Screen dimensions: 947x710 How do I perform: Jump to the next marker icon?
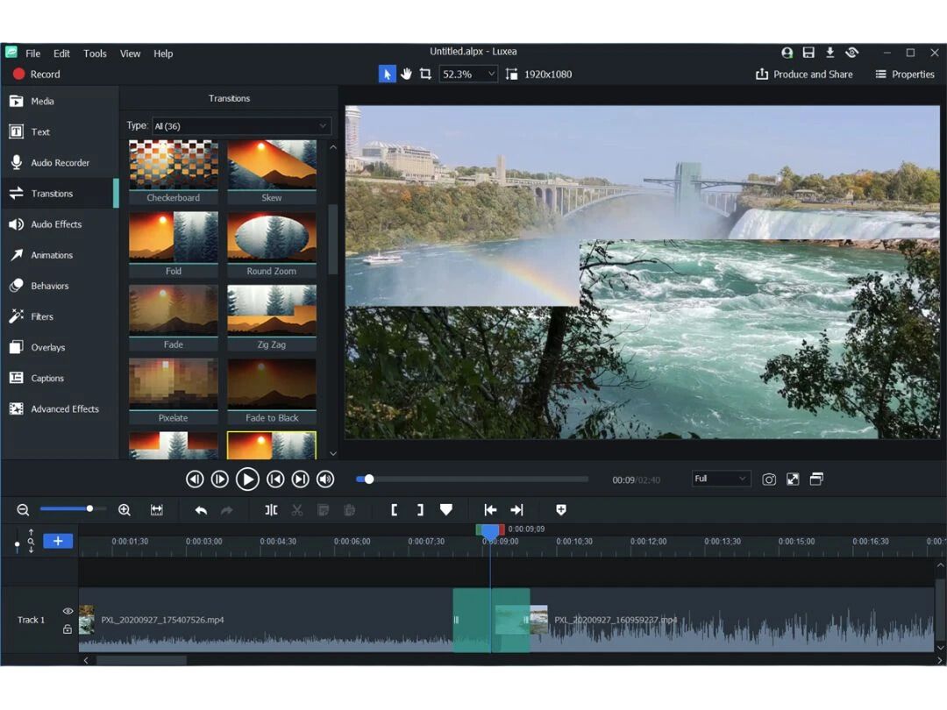517,510
